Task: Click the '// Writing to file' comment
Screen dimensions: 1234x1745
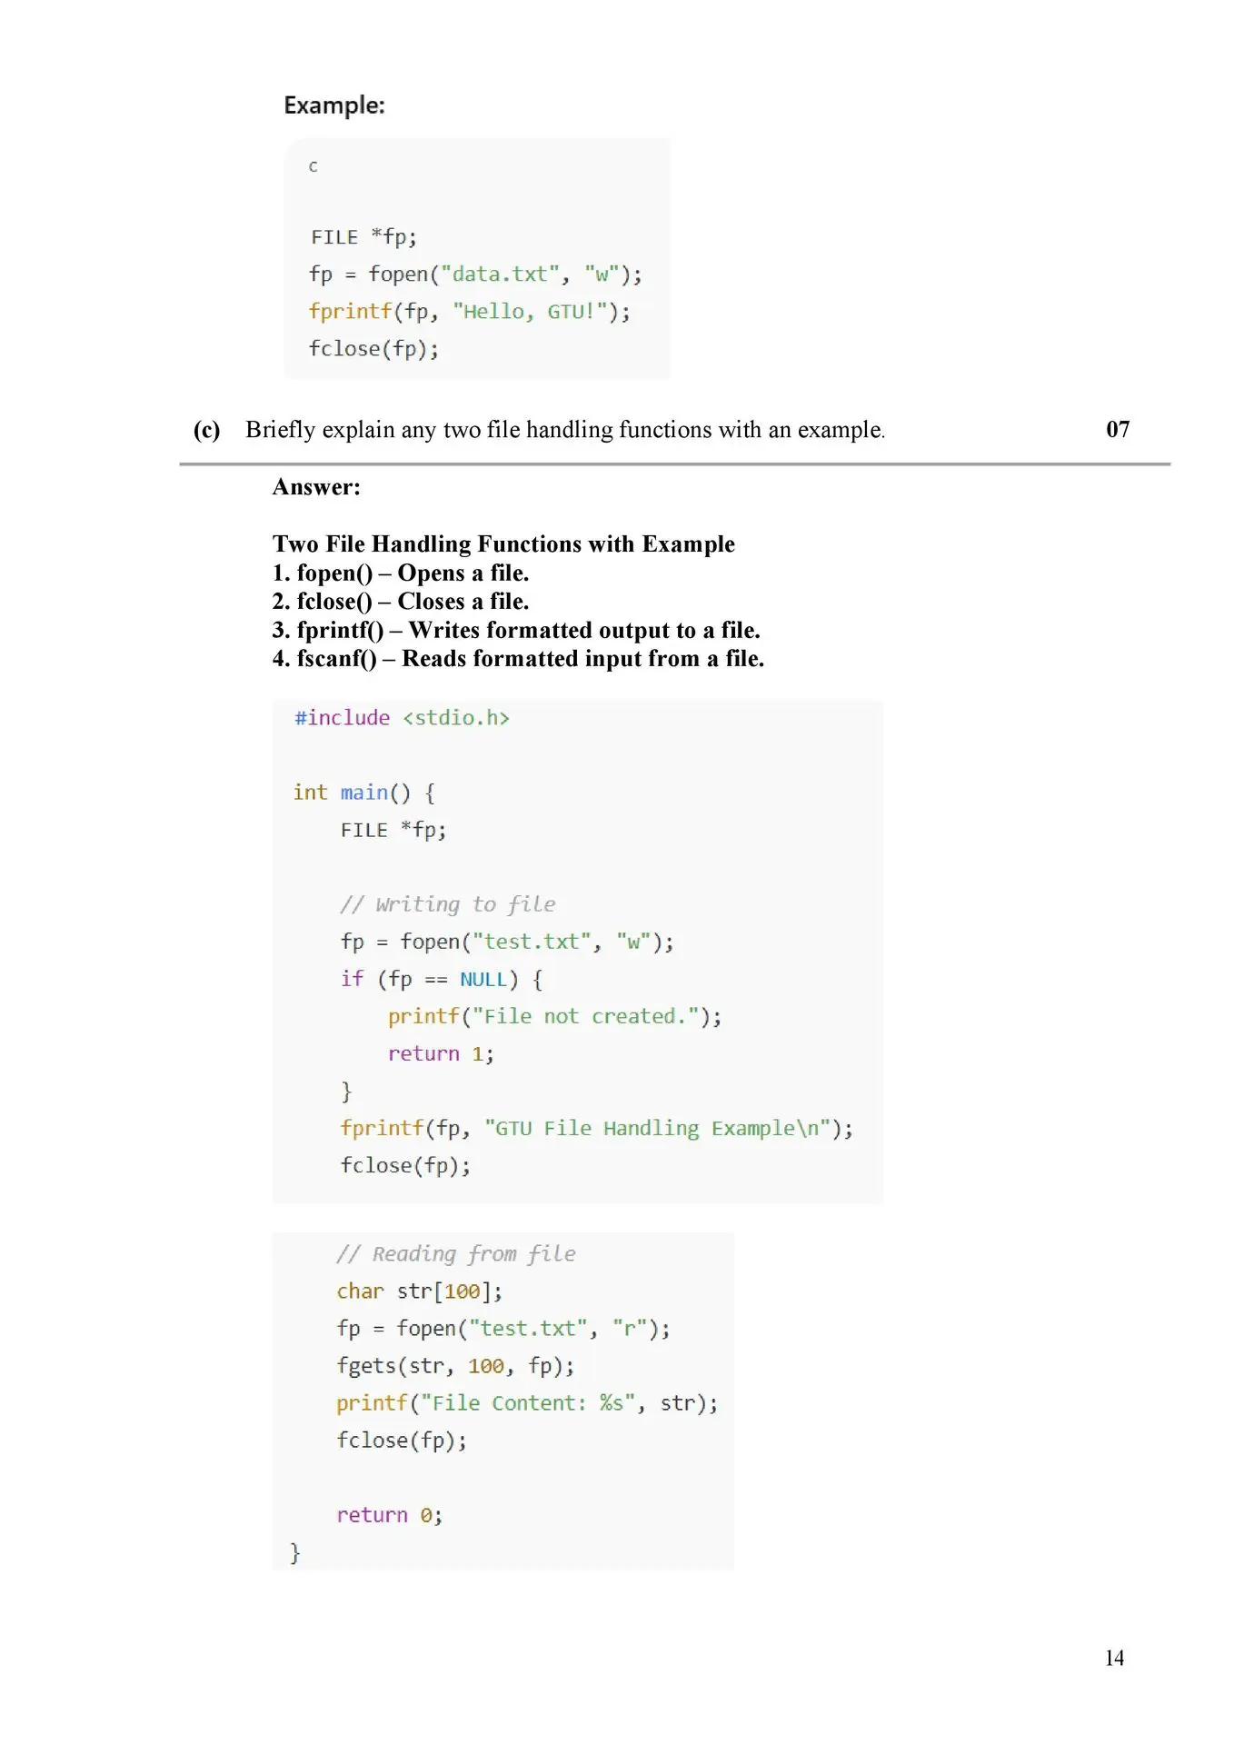Action: [x=448, y=904]
